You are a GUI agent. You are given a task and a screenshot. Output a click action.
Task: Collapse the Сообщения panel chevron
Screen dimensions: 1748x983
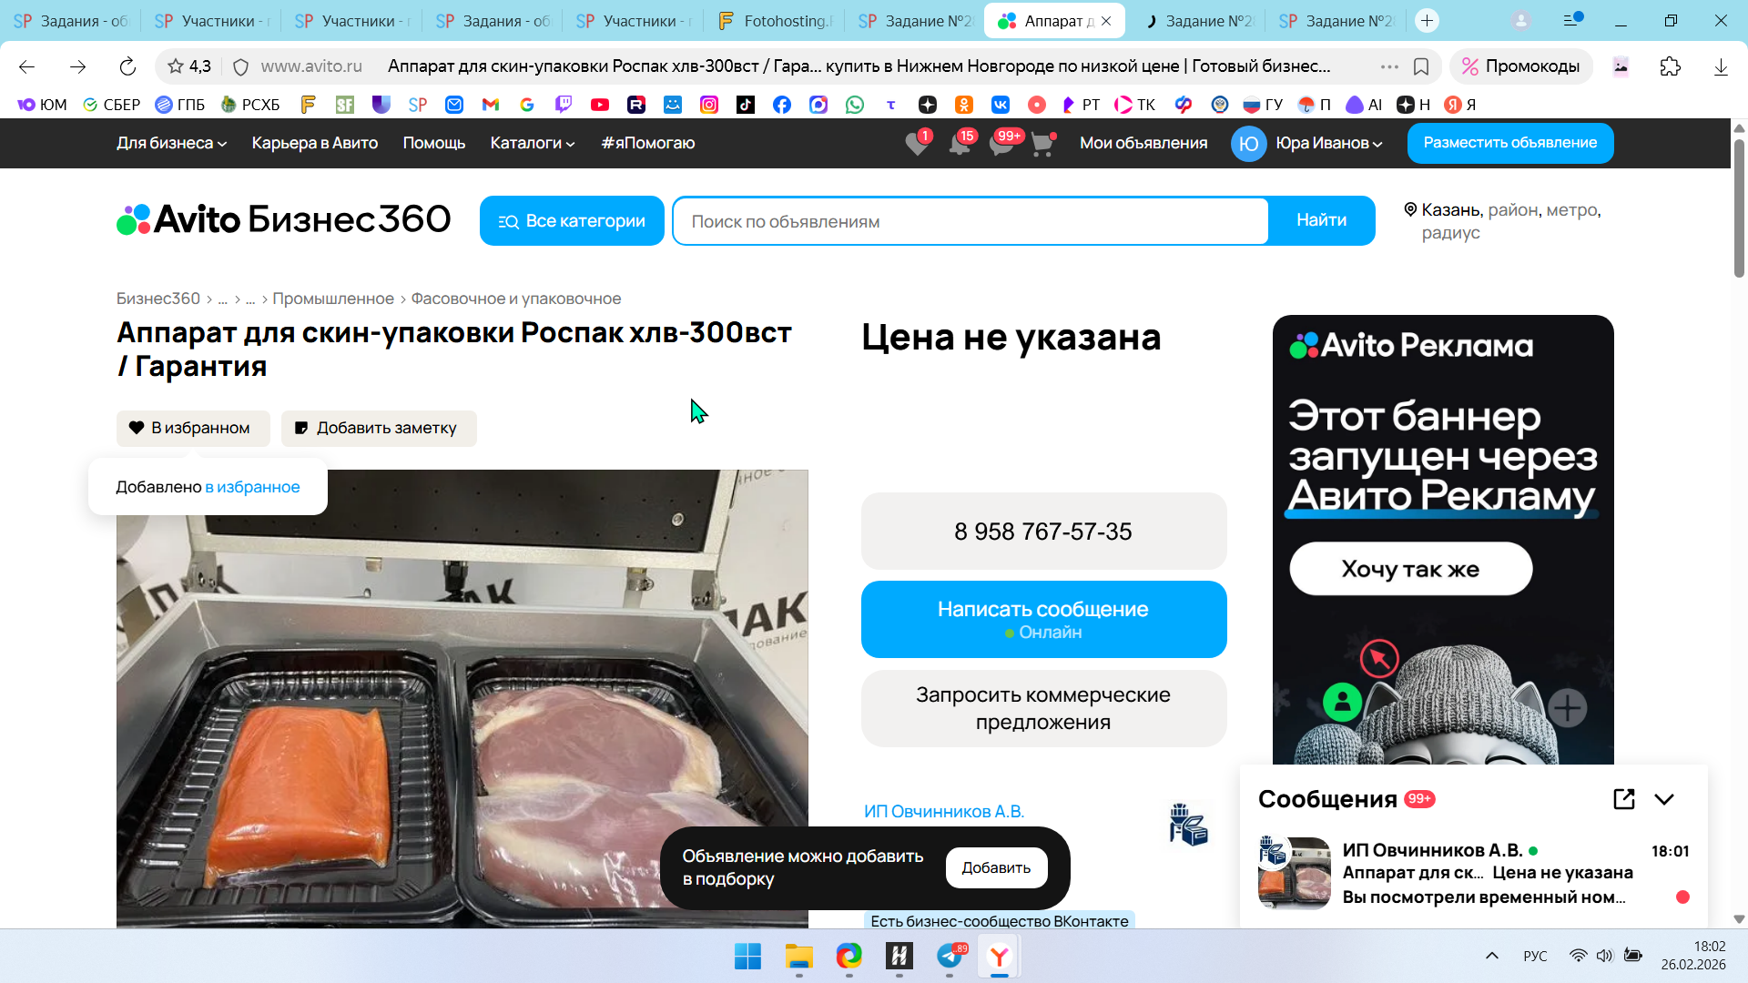point(1664,799)
